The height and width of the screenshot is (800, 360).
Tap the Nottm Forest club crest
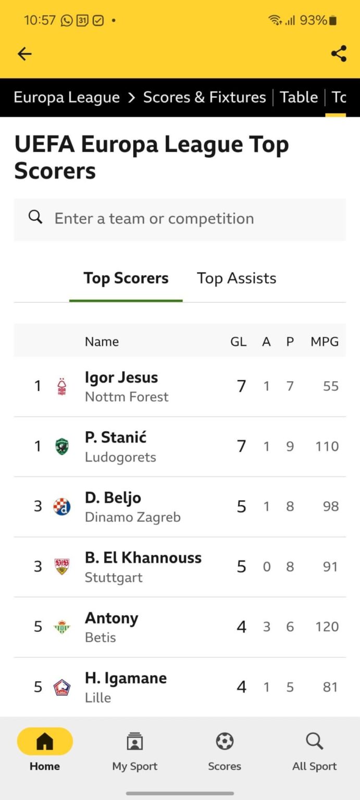point(62,386)
